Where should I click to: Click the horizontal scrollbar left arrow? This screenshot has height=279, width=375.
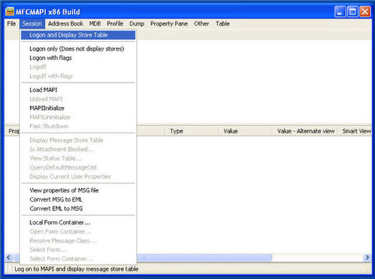pyautogui.click(x=9, y=258)
